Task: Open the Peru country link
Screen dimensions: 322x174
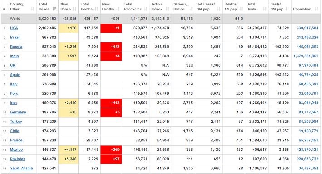Action: pos(14,94)
